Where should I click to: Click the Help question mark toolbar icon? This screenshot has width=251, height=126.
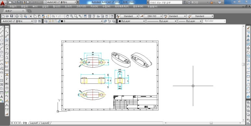tap(112, 16)
